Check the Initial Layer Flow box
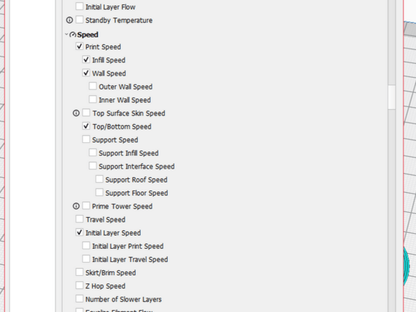The width and height of the screenshot is (416, 312). pyautogui.click(x=79, y=7)
